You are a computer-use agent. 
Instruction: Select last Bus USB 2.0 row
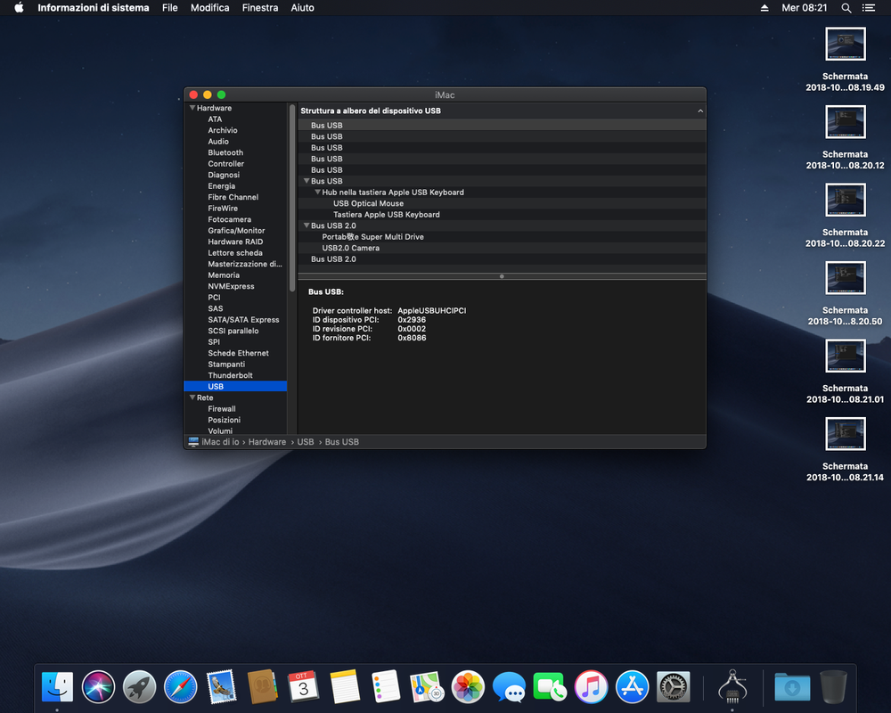(502, 259)
